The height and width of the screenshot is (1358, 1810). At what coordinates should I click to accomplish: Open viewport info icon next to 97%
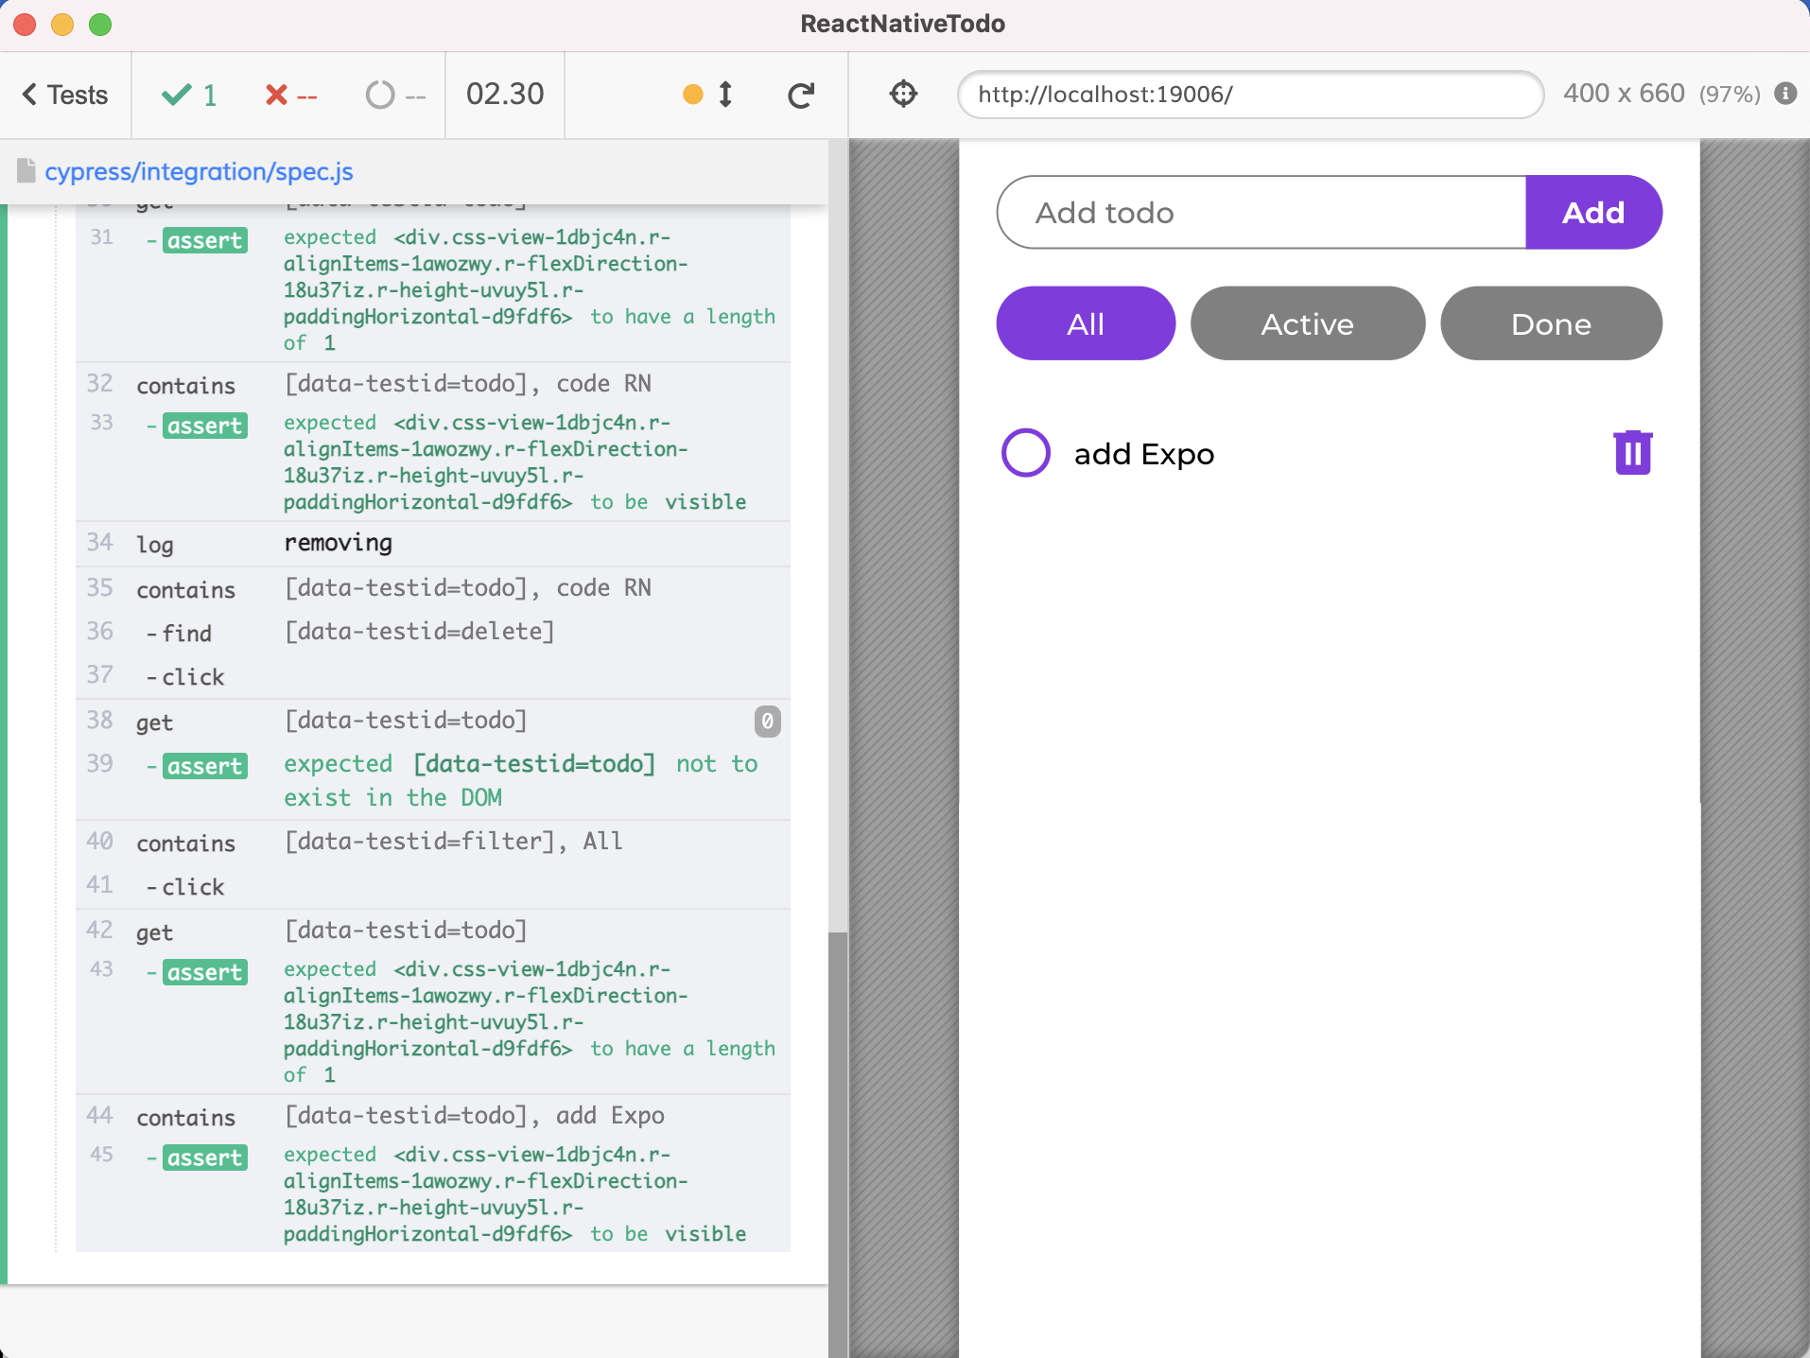point(1785,94)
